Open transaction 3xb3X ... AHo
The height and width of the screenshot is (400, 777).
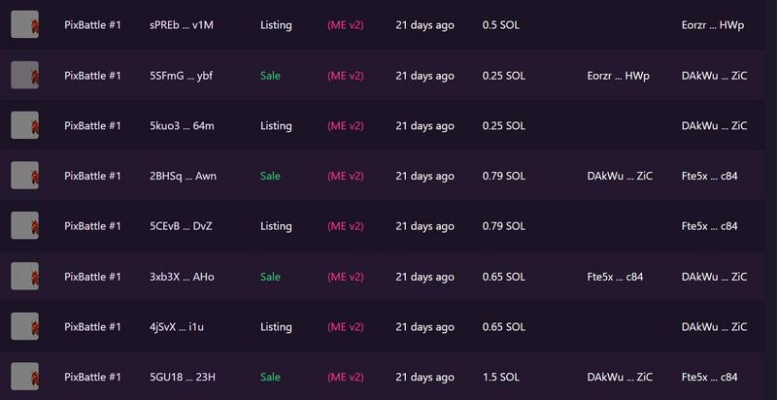pyautogui.click(x=182, y=277)
